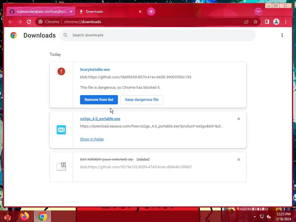296x222 pixels.
Task: Open the taskbar clock showing 12:25 PM
Action: (x=284, y=217)
